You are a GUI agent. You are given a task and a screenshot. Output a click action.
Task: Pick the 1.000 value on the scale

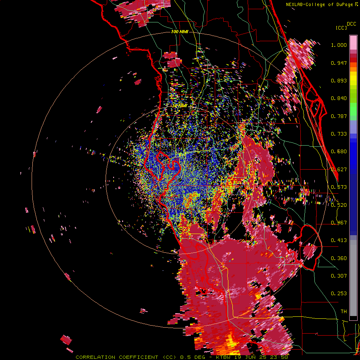coord(339,45)
